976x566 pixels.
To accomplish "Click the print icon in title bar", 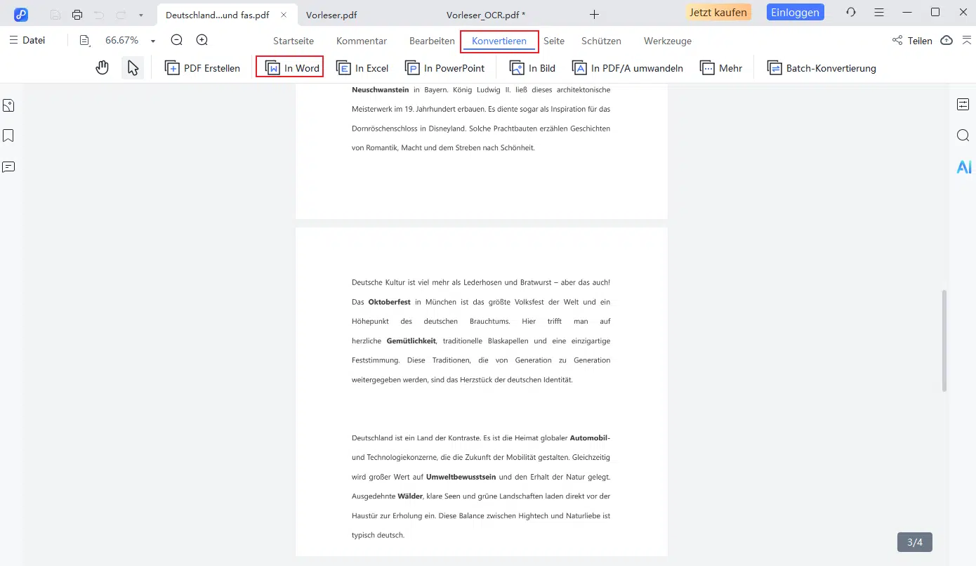I will click(77, 14).
